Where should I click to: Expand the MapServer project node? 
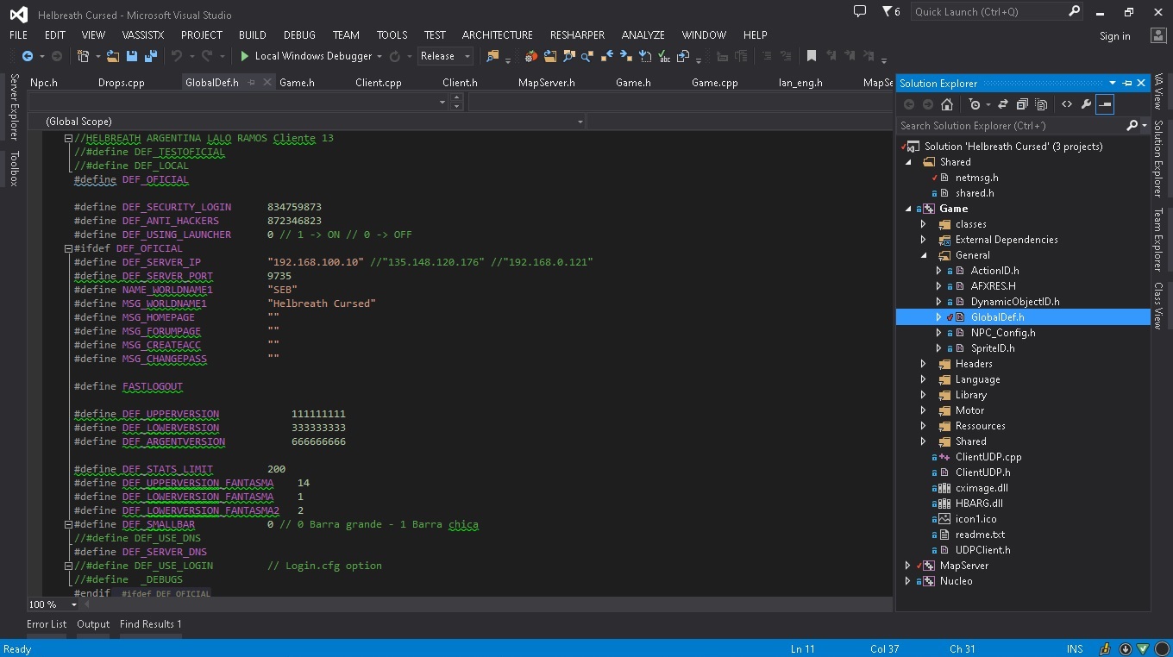coord(907,566)
